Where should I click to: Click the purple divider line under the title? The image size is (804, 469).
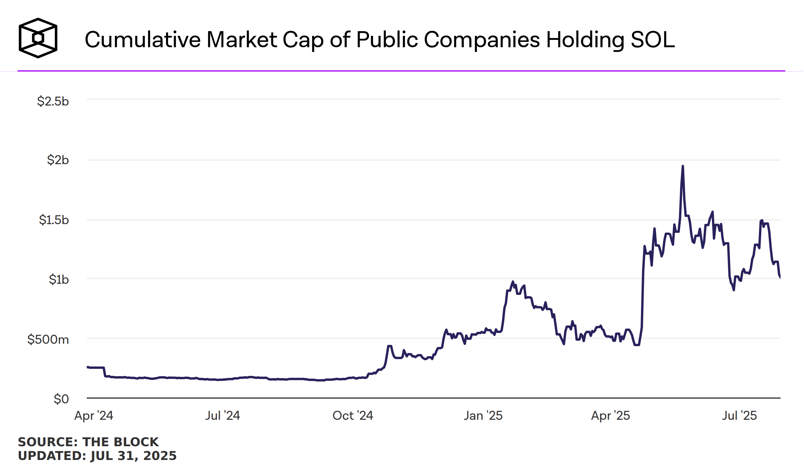pyautogui.click(x=401, y=71)
